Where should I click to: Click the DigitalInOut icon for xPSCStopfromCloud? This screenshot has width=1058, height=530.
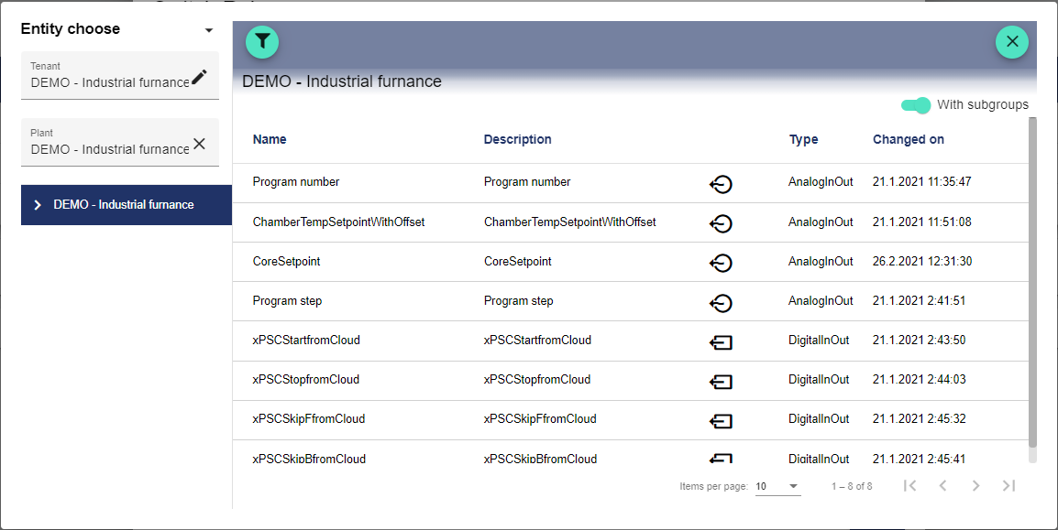721,382
